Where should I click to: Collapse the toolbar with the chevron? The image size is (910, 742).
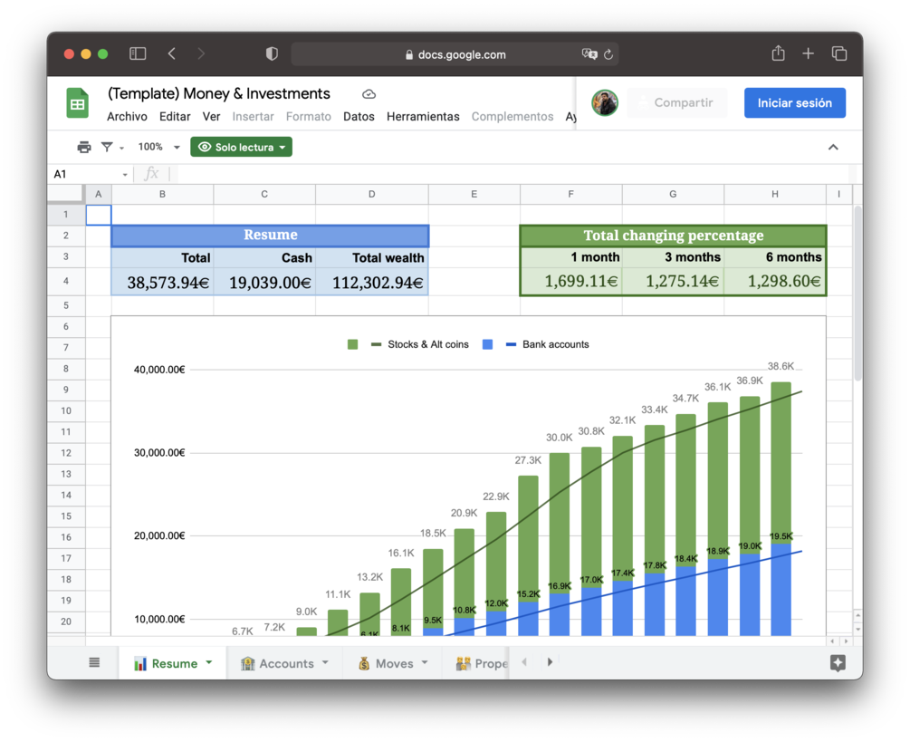tap(833, 146)
